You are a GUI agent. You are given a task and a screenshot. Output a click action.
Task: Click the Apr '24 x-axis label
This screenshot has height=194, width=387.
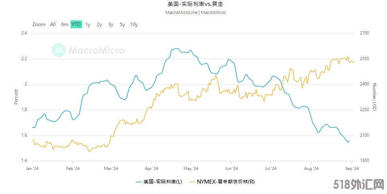point(151,169)
